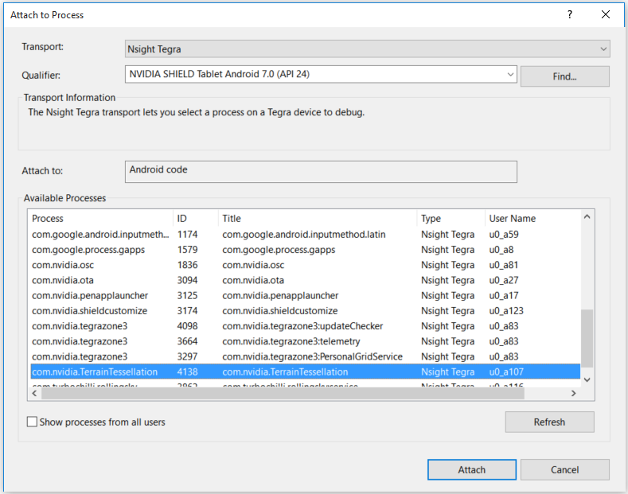
Task: Sort by the Title column header
Action: [318, 219]
